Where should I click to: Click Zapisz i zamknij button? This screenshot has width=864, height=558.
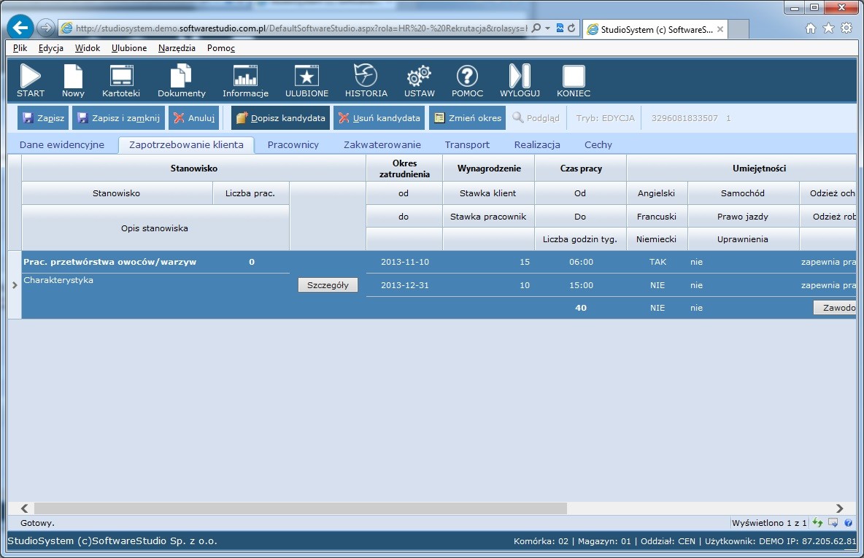[118, 118]
